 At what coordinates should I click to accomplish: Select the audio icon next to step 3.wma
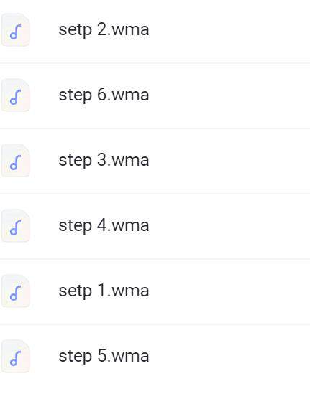pyautogui.click(x=15, y=160)
